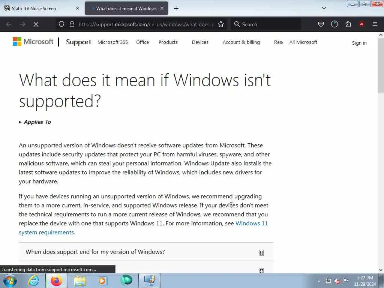Open the Extensions puzzle icon
The image size is (384, 288).
click(x=348, y=24)
